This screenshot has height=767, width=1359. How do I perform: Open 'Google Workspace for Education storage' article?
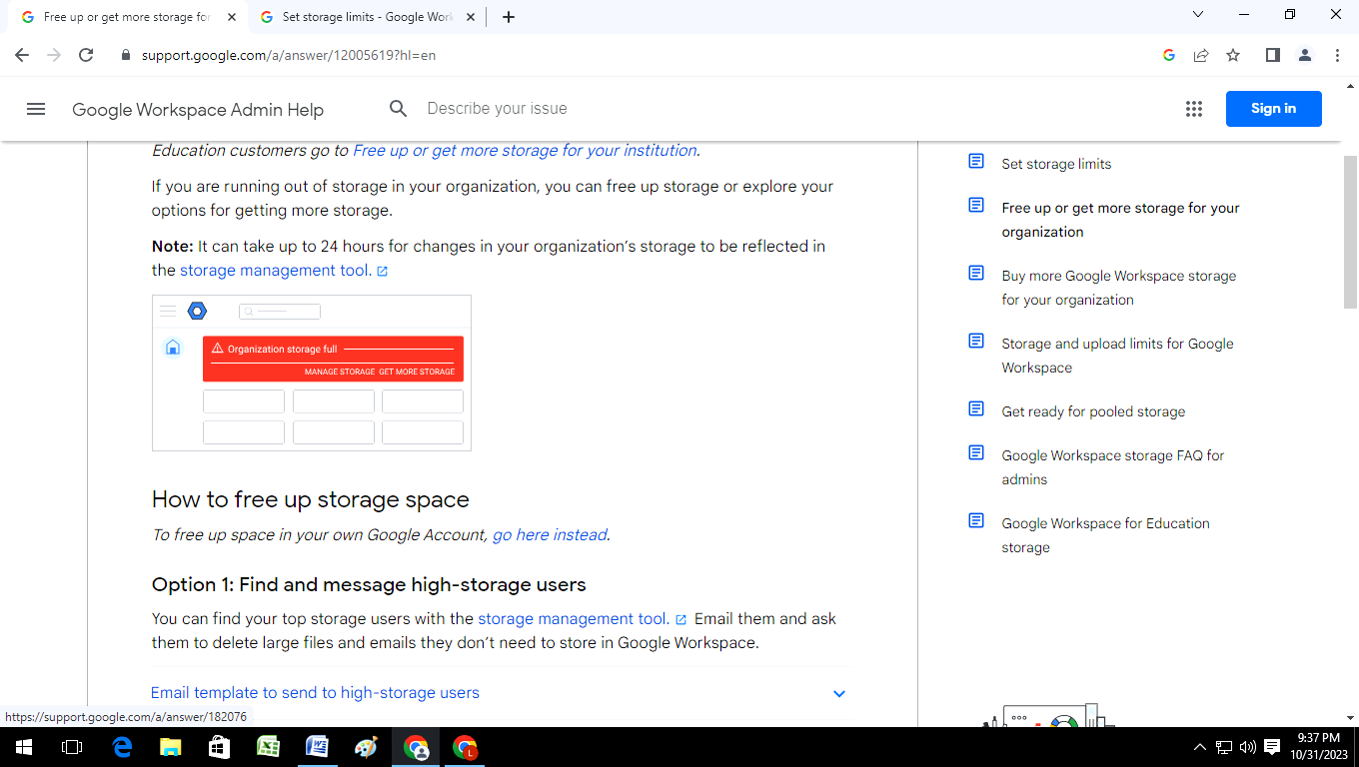1105,535
